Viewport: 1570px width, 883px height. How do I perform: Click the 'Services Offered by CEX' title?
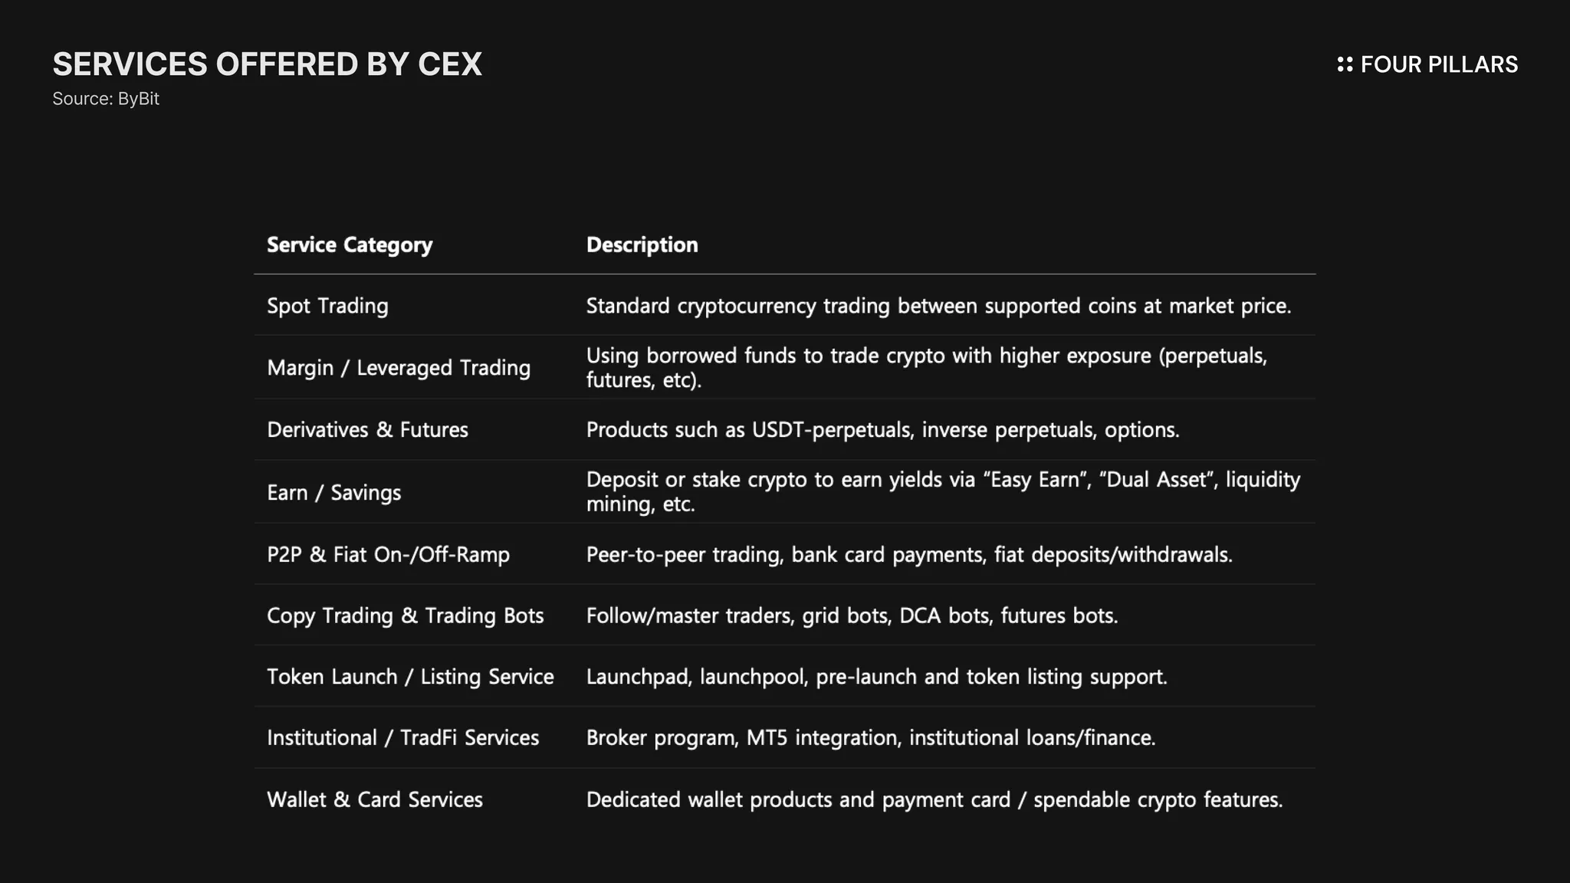coord(267,64)
